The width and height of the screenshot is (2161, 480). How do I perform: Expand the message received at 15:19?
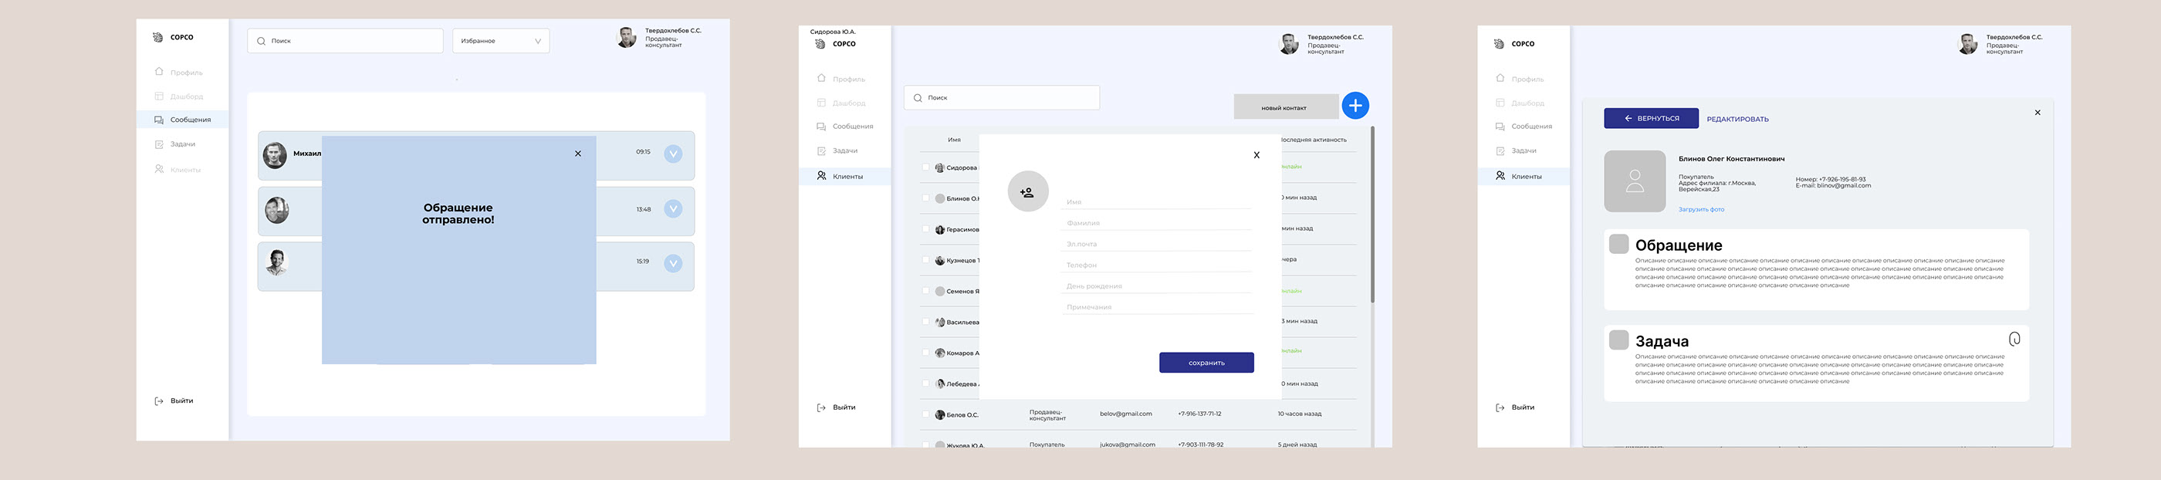click(673, 263)
